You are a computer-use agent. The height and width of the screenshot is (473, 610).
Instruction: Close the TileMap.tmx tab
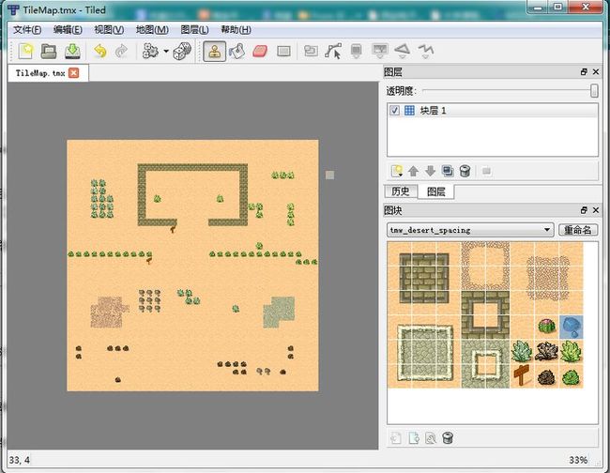pos(73,73)
